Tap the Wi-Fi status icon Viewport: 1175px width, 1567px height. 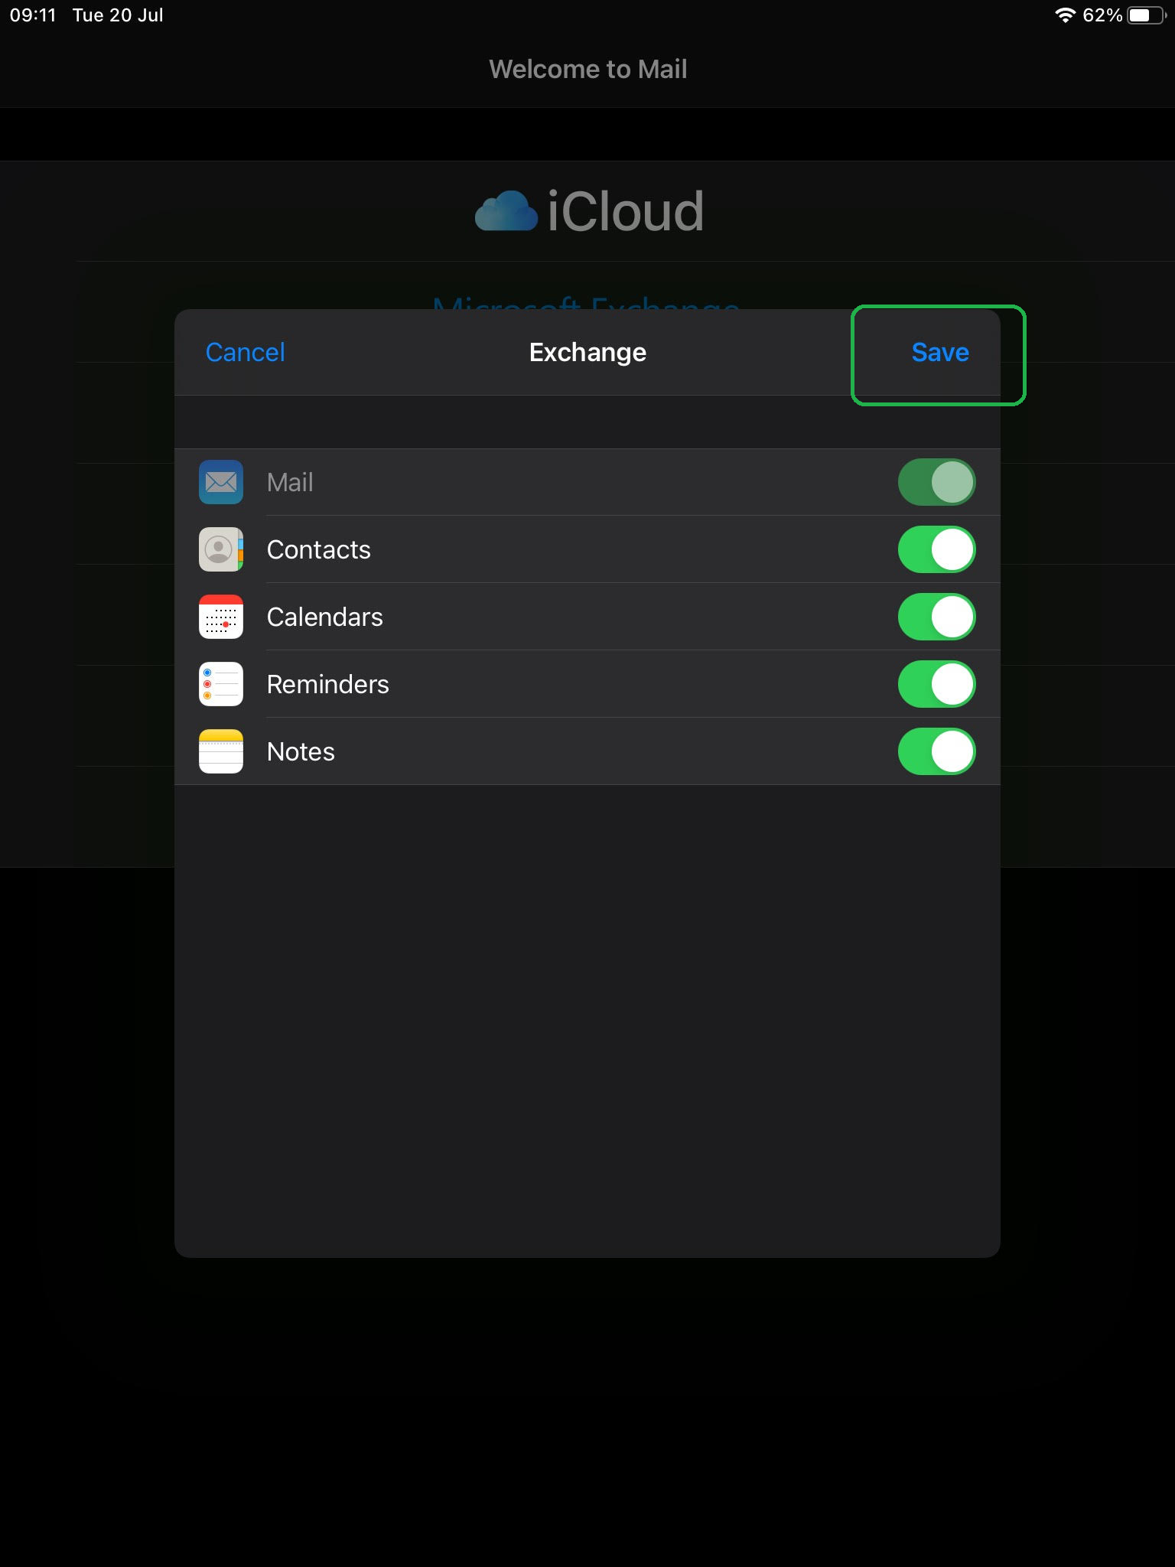tap(1065, 15)
